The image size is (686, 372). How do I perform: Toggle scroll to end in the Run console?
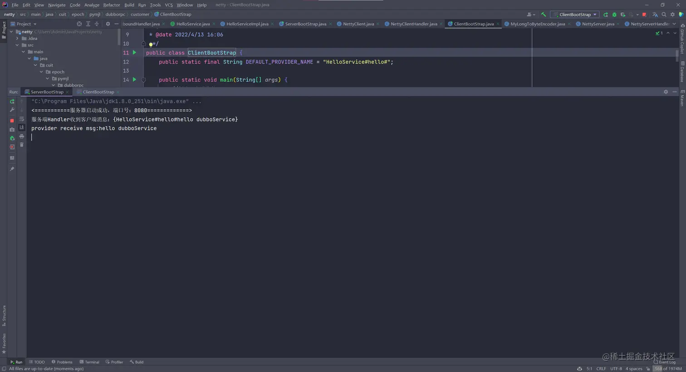pyautogui.click(x=21, y=127)
